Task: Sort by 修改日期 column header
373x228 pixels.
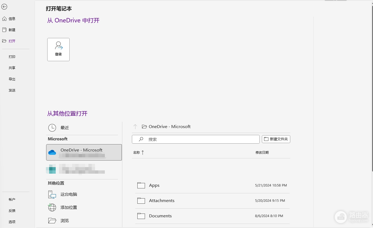Action: point(262,153)
